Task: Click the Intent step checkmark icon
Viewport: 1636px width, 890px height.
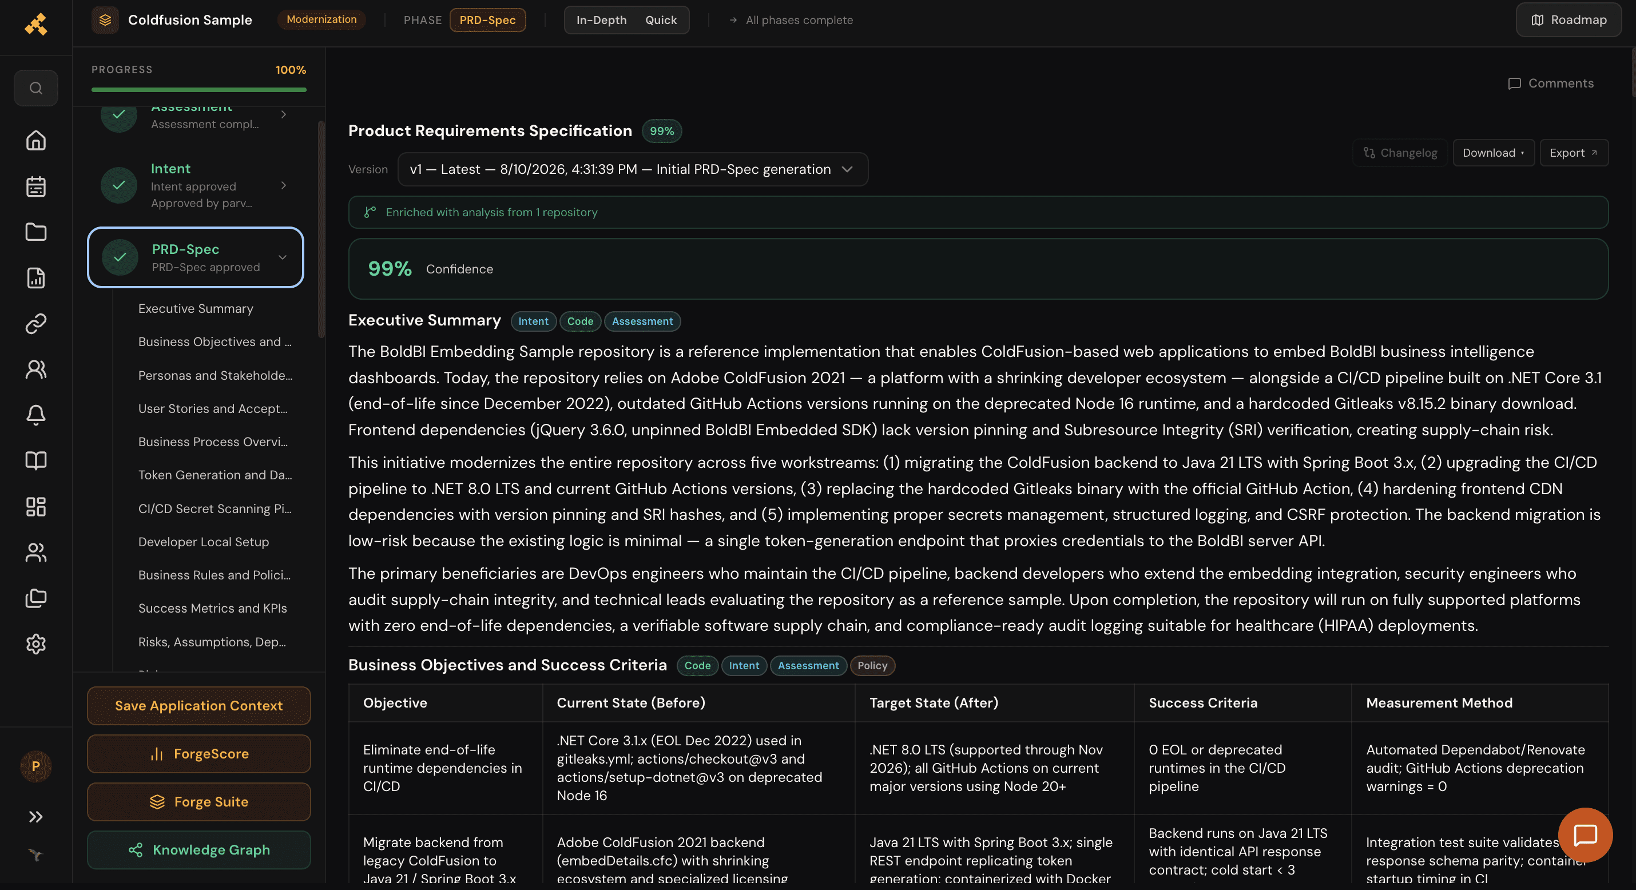Action: pyautogui.click(x=119, y=185)
